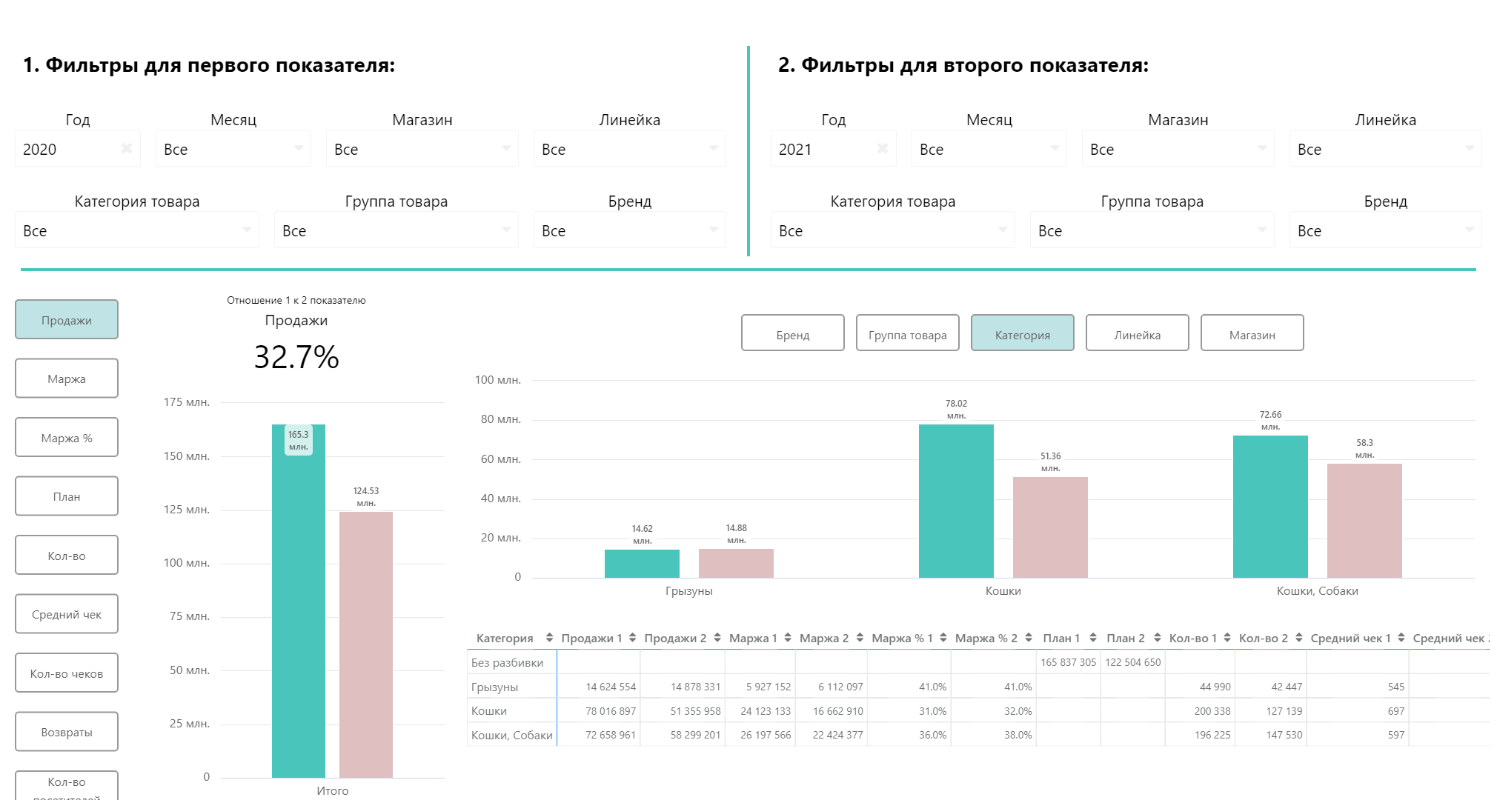This screenshot has height=800, width=1497.
Task: Sort by План 1 column sort icon
Action: tap(1093, 638)
